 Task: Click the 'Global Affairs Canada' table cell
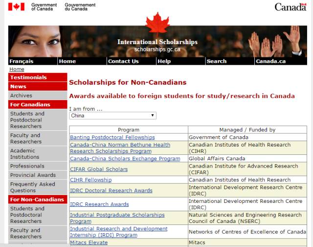(247, 159)
